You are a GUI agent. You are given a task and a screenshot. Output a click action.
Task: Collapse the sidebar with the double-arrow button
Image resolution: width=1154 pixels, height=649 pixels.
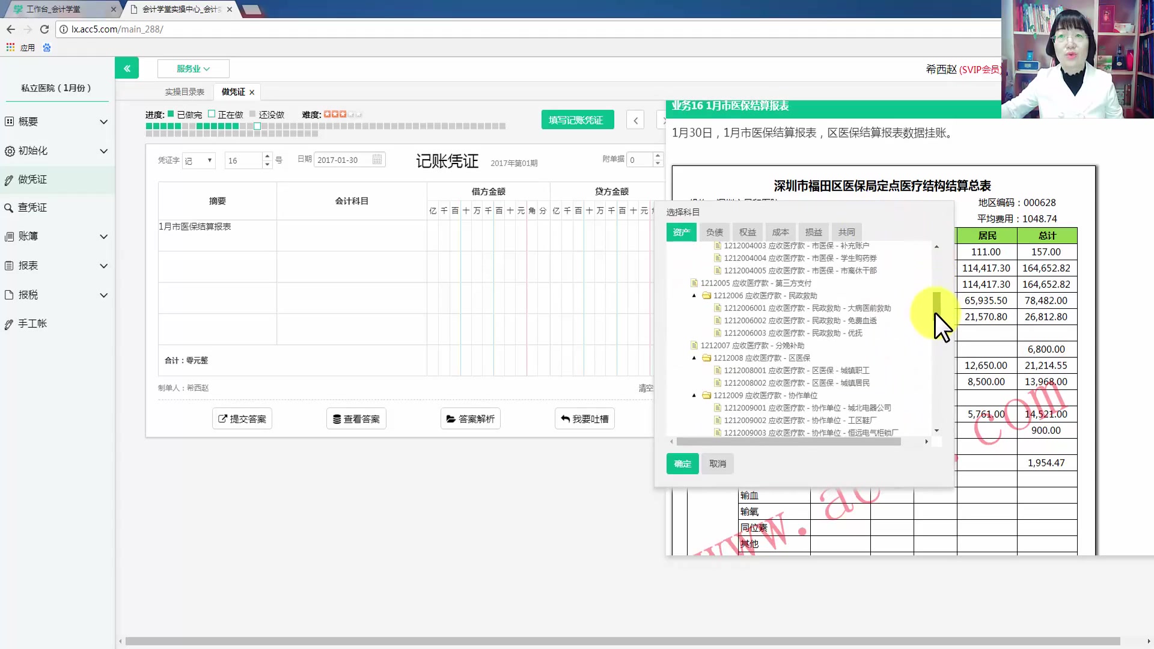(x=127, y=69)
